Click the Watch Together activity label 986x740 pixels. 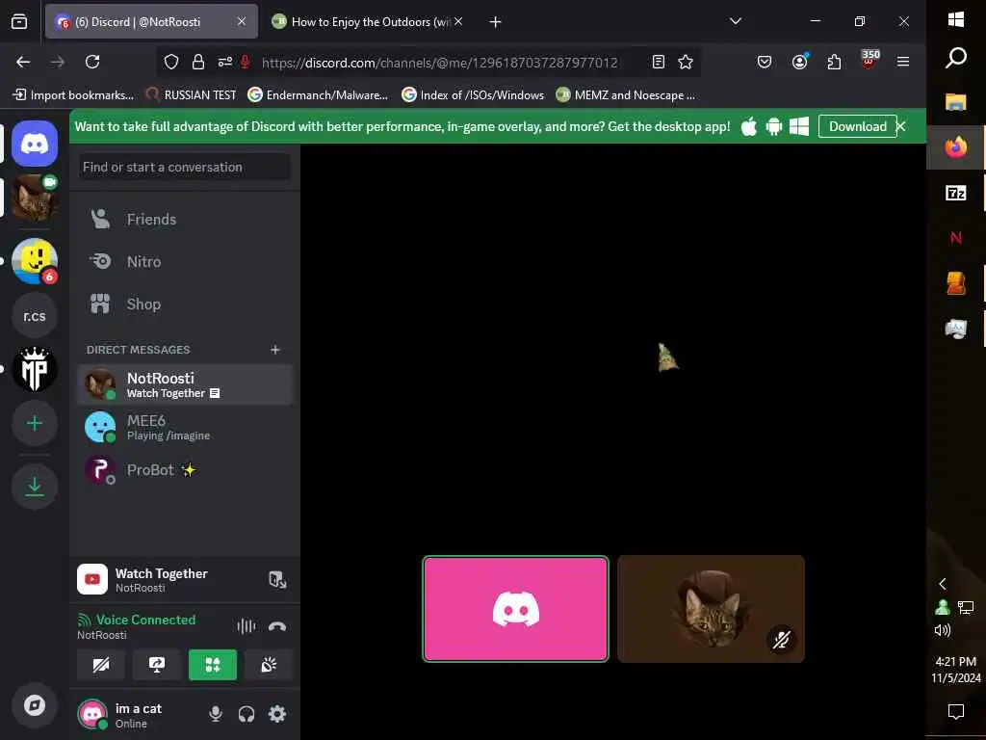click(x=161, y=573)
